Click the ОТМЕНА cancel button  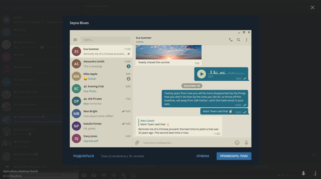(x=203, y=156)
